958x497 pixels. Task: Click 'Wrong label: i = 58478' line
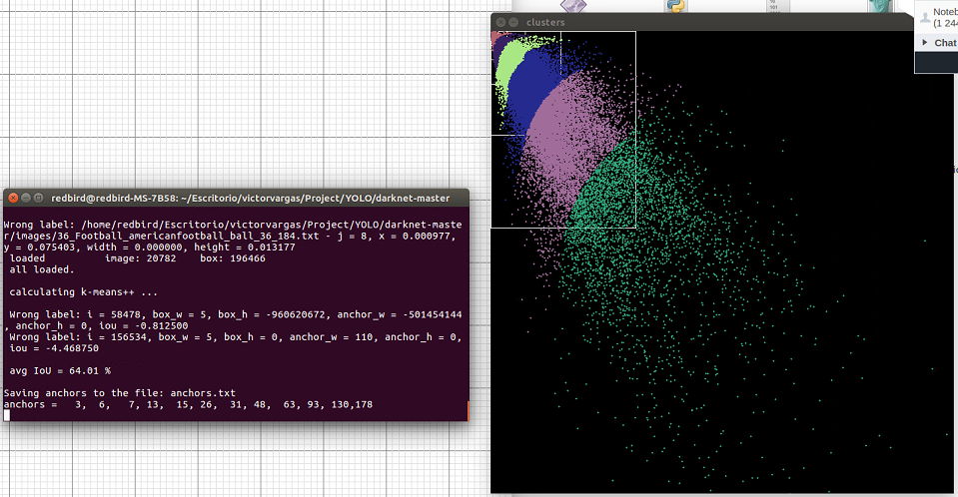click(x=235, y=314)
